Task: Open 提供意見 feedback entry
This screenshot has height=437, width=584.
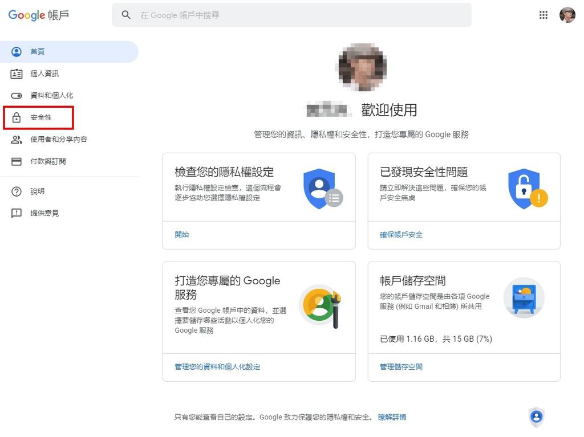Action: tap(69, 213)
